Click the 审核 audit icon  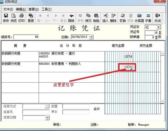(x=80, y=18)
